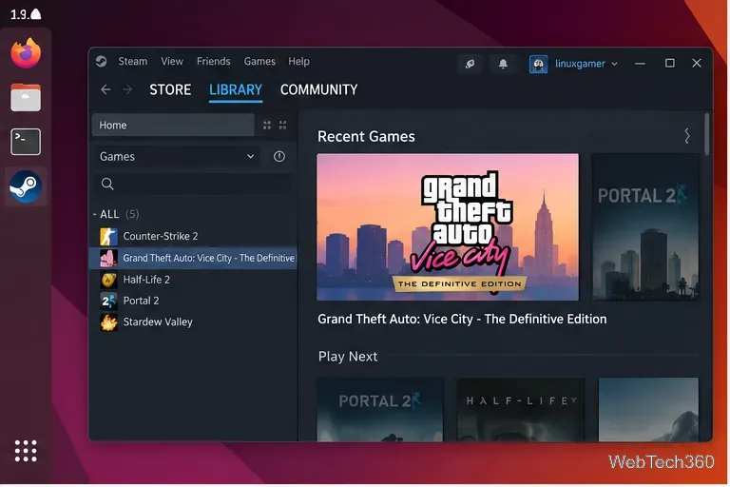This screenshot has width=730, height=487.
Task: Click the Vice City pink game icon
Action: pos(108,258)
